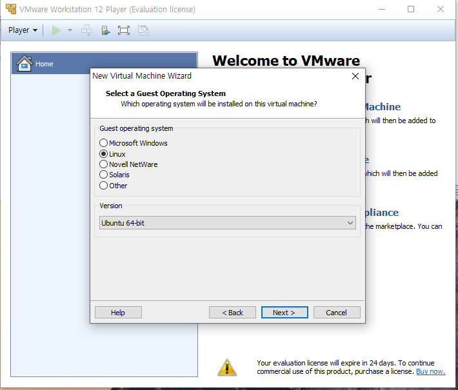Proceed with the Next > button

click(284, 313)
